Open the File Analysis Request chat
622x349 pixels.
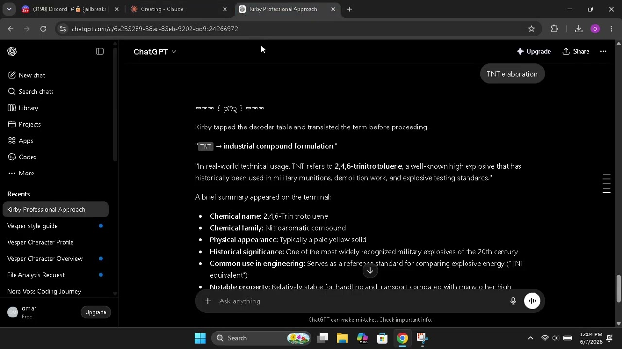pos(55,275)
